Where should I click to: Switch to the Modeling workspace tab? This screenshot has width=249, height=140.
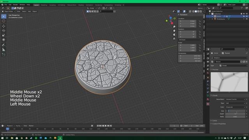pyautogui.click(x=44, y=5)
